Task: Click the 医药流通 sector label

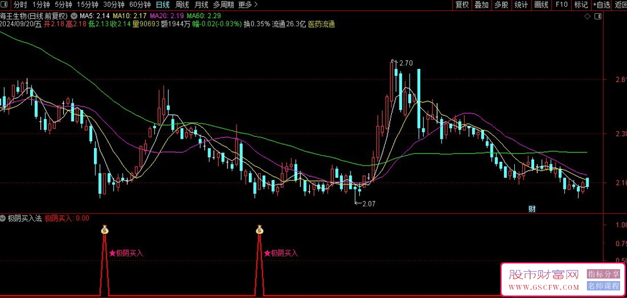Action: coord(322,24)
